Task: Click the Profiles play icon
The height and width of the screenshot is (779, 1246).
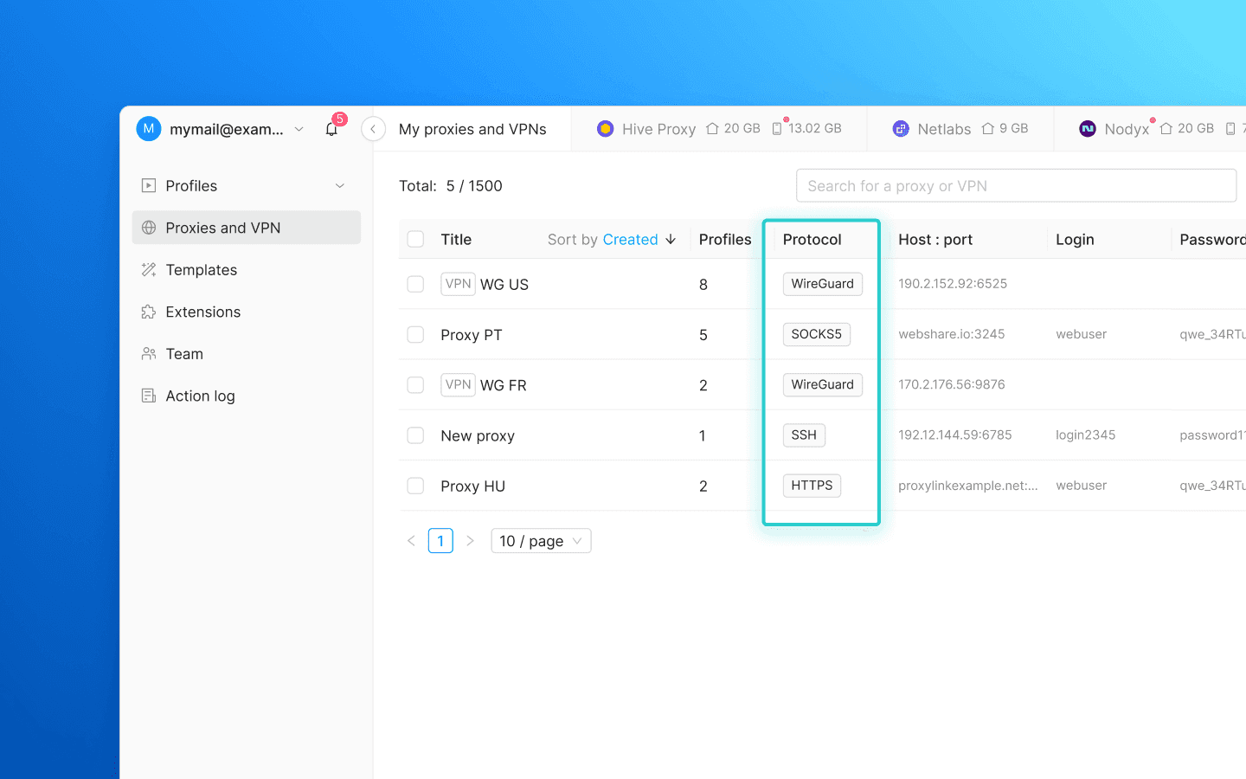Action: pyautogui.click(x=149, y=185)
